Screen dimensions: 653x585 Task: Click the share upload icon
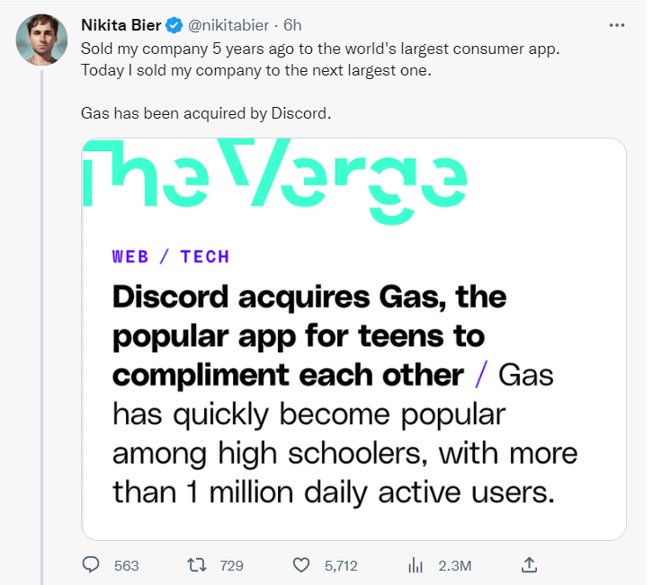point(530,565)
